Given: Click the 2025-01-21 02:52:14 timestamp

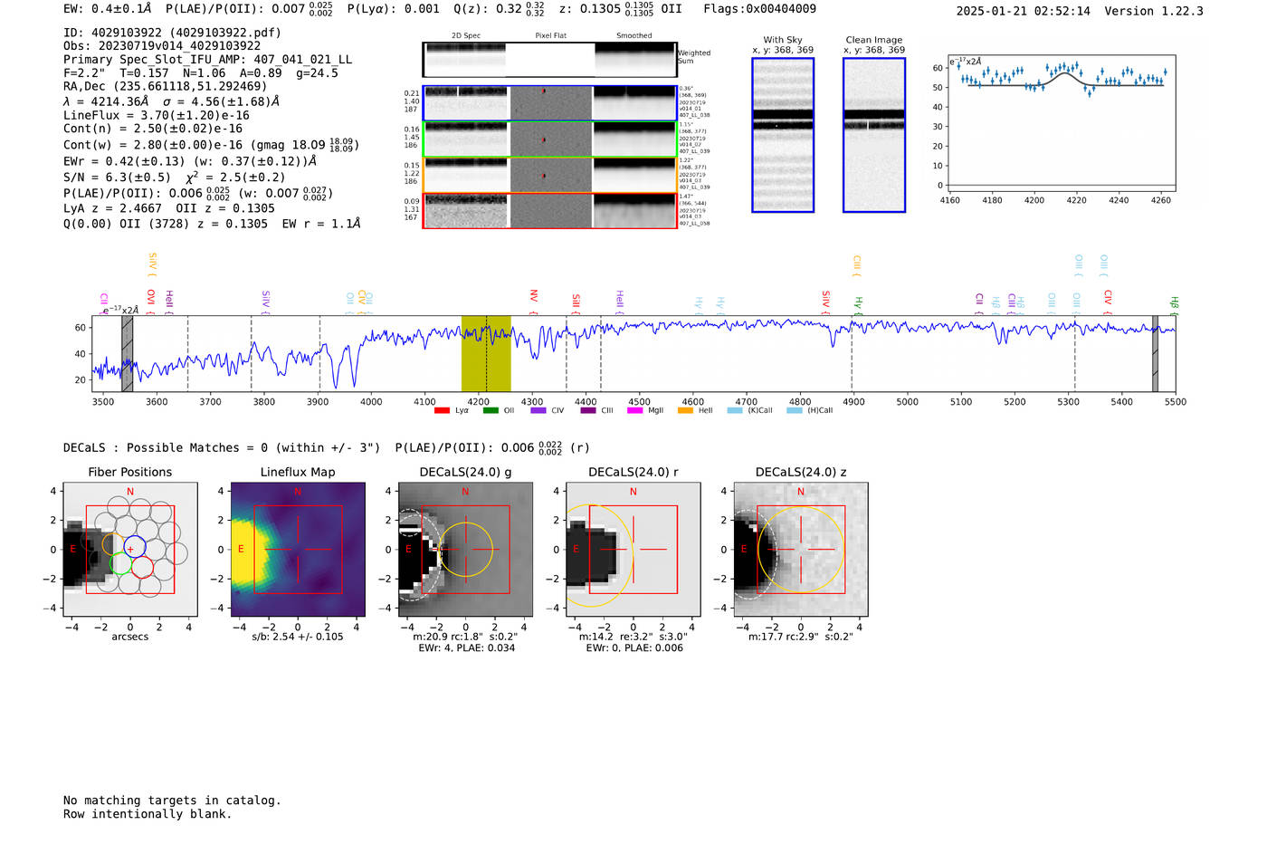Looking at the screenshot, I should (x=1024, y=11).
